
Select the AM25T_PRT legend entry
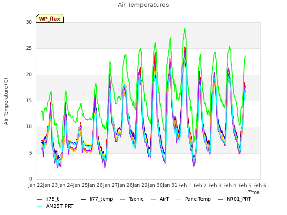[55, 206]
